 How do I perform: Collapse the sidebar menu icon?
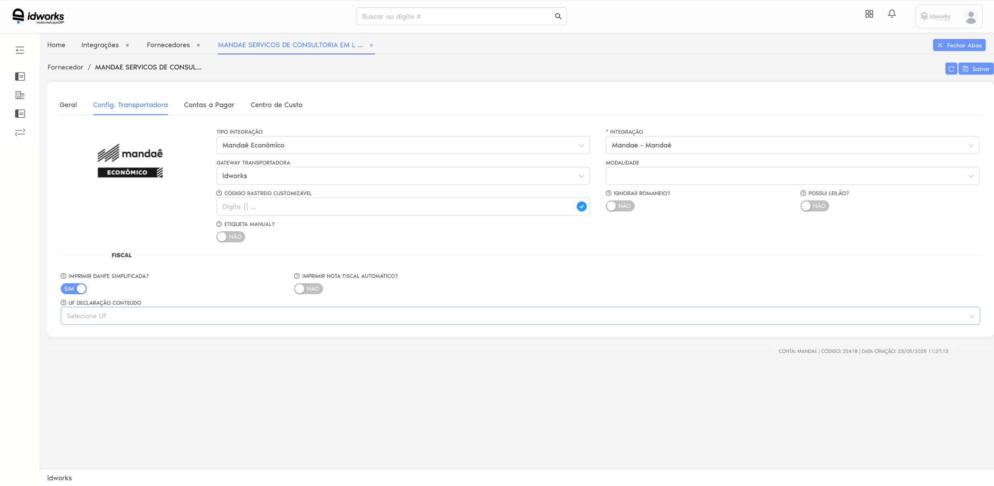[20, 50]
